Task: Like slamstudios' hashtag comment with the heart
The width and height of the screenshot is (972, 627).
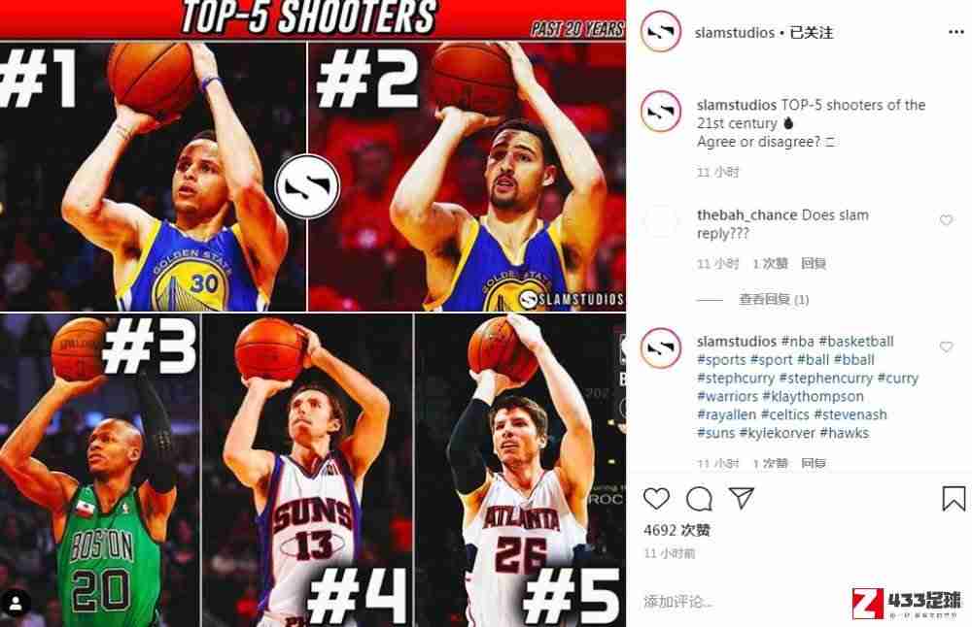Action: 946,346
